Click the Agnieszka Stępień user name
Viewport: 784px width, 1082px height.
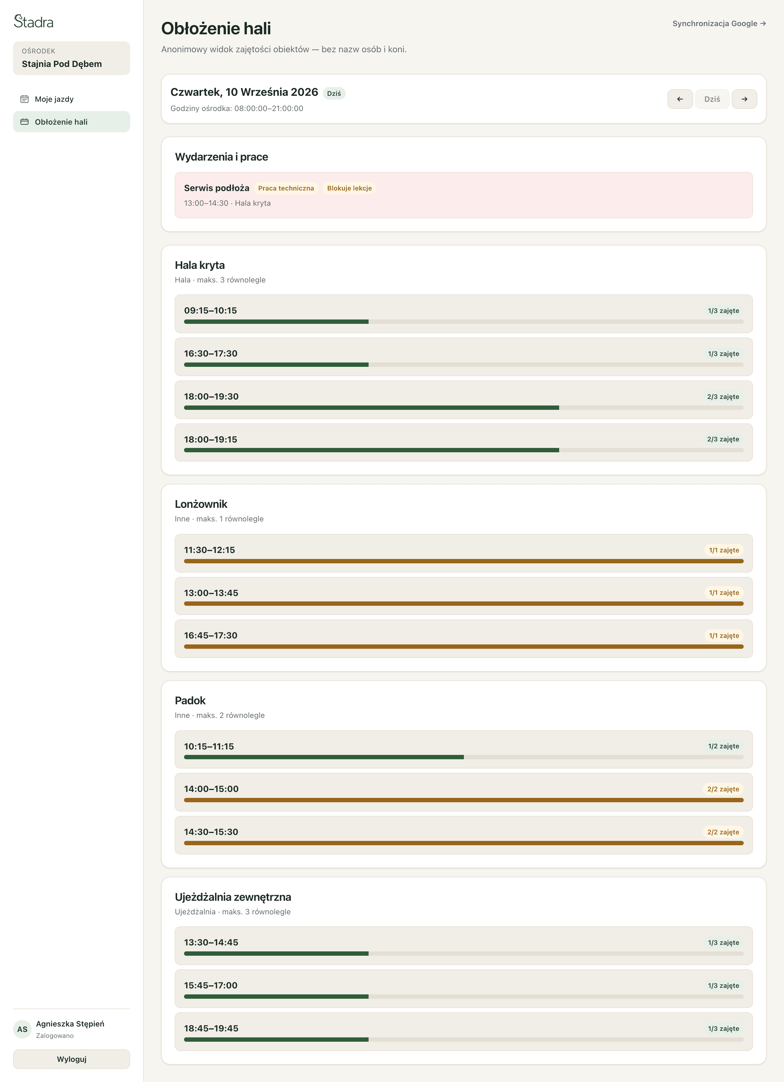70,1024
